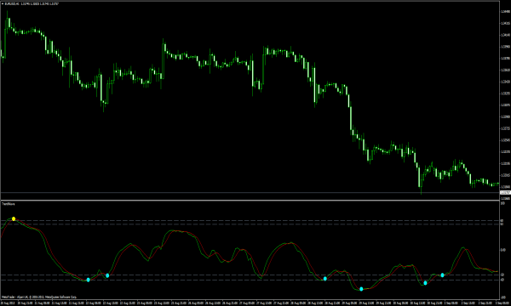Select the indicator name label in subwindow
This screenshot has width=511, height=306.
[9, 204]
